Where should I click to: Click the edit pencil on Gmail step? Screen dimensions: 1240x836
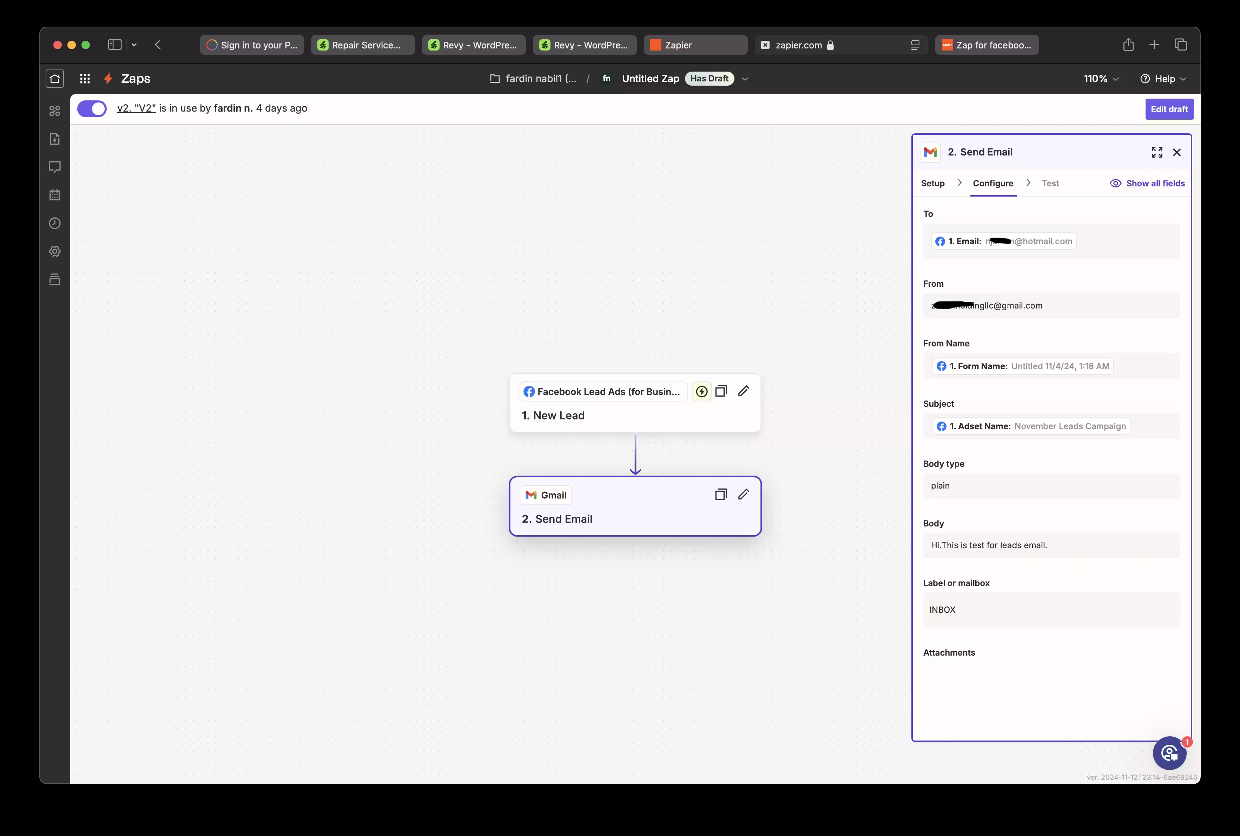(743, 495)
